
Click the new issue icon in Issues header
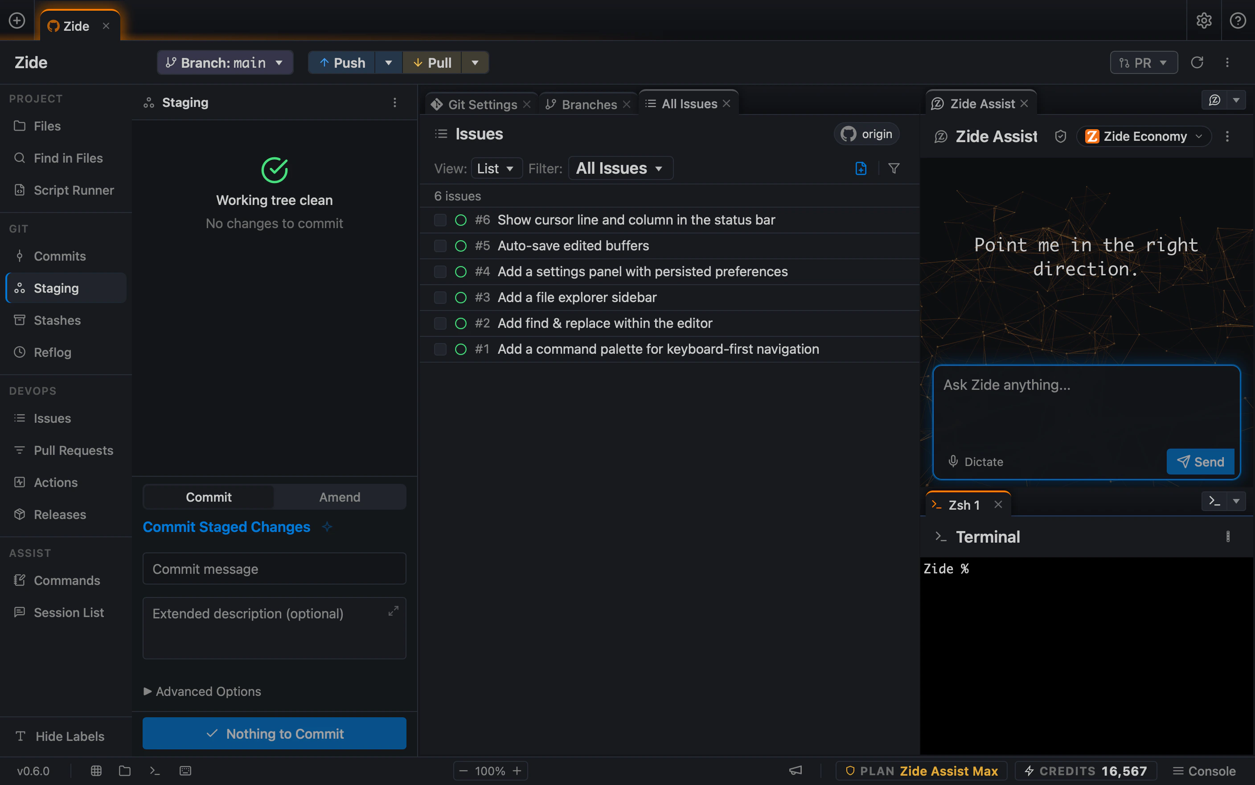pos(861,168)
